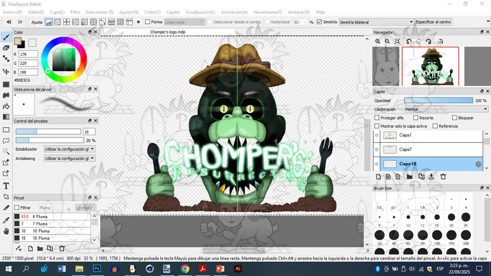Select the Gradient tool
This screenshot has width=491, height=276.
click(x=6, y=117)
